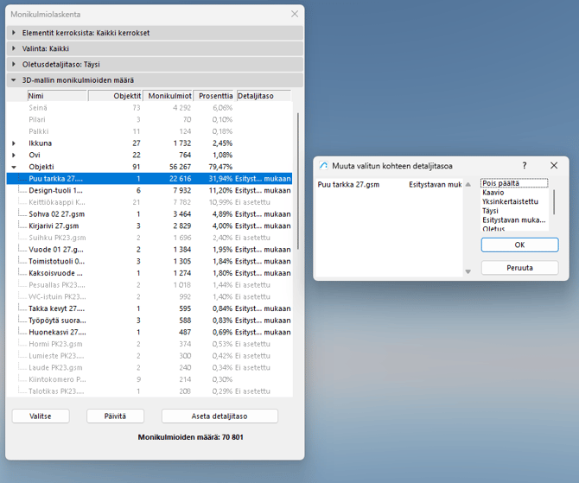This screenshot has width=579, height=483.
Task: Click the polygon list vertical scrollbar
Action: coord(297,173)
